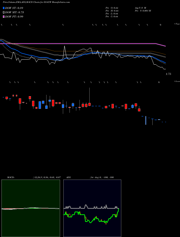Click the 'Pre V: 0.001 M' value
The width and height of the screenshot is (180, 237).
tap(143, 11)
